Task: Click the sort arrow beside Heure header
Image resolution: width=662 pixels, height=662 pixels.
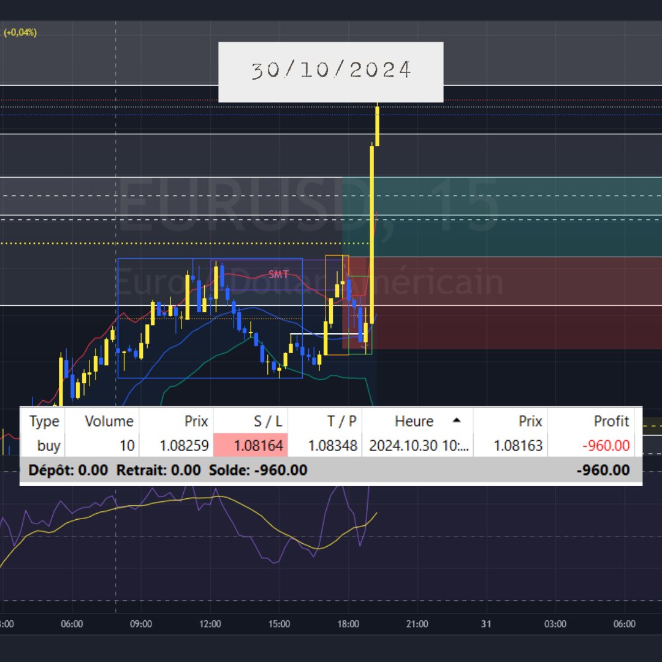Action: click(457, 420)
